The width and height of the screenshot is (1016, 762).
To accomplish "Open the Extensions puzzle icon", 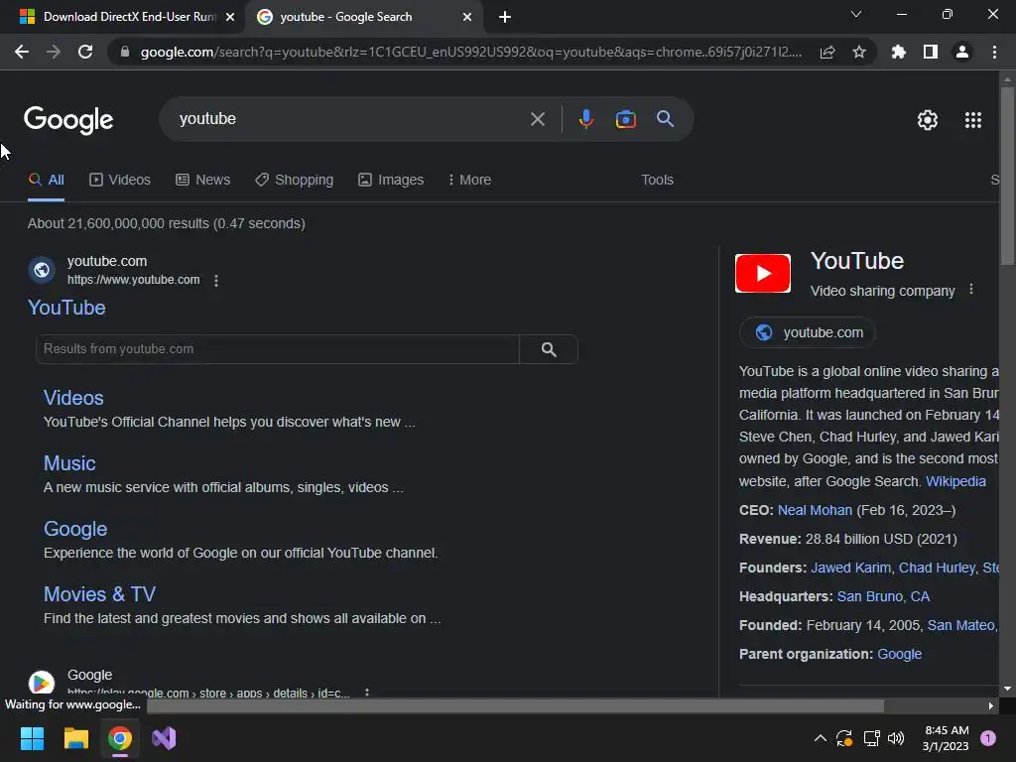I will click(898, 52).
